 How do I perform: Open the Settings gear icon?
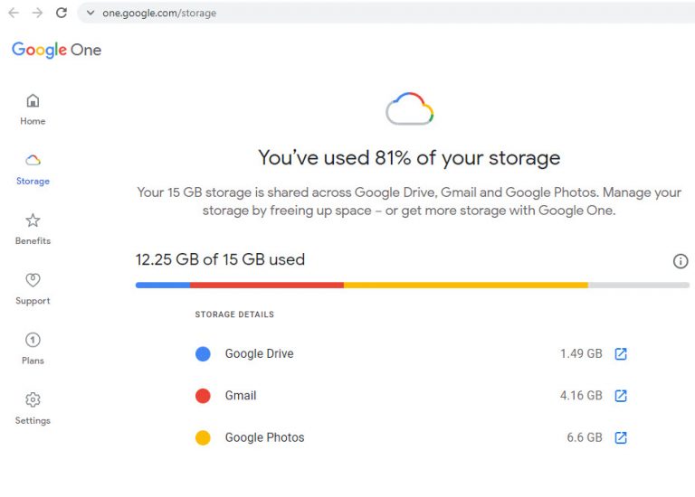pyautogui.click(x=33, y=400)
